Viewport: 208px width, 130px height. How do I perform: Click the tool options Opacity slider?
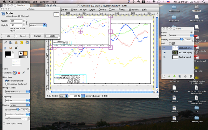[x=18, y=110]
